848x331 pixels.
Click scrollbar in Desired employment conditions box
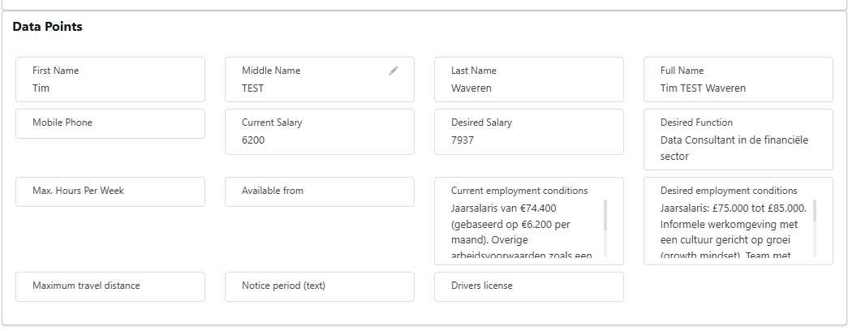pyautogui.click(x=815, y=212)
